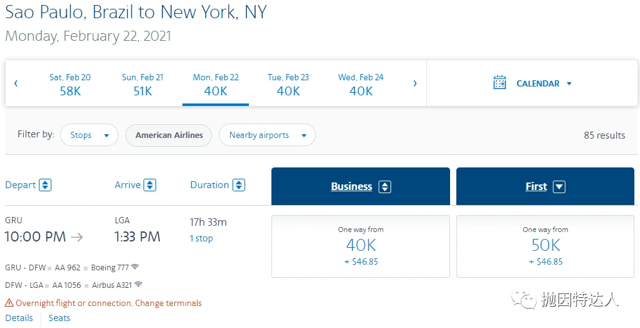Select the Sat, Feb 20 58K date tab
The image size is (640, 328).
(x=70, y=84)
